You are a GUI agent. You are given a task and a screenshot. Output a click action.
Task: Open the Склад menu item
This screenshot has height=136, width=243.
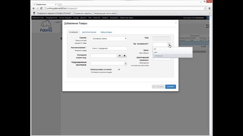tap(76, 18)
